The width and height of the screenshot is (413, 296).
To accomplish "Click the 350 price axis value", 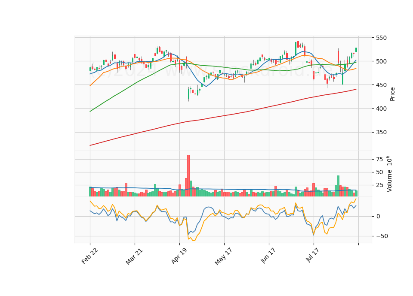I will click(382, 133).
